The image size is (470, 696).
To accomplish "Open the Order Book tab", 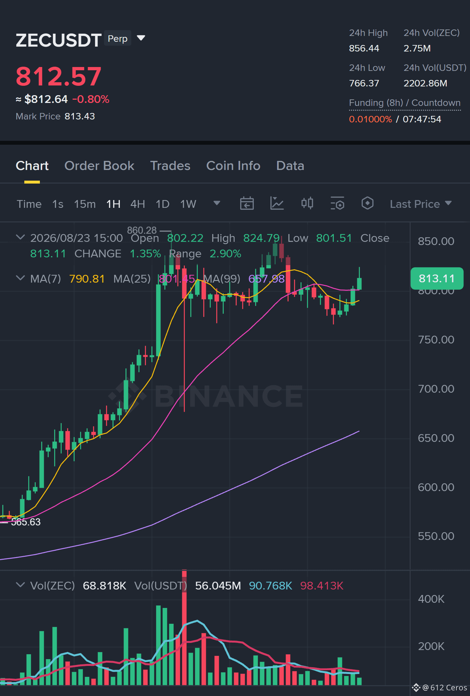I will tap(99, 166).
